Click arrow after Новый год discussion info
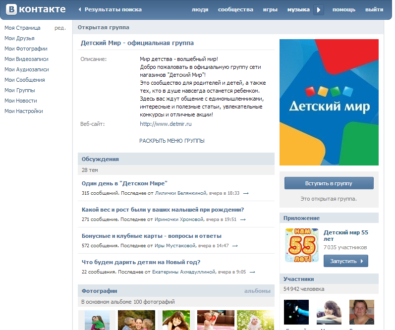Screen dimensions: 395x330 [252, 272]
